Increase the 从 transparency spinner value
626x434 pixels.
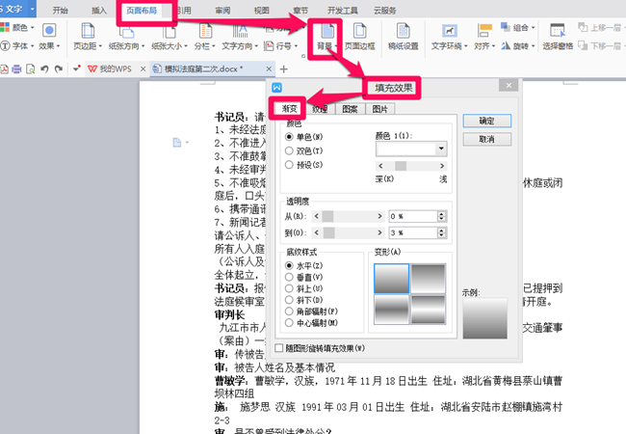441,214
